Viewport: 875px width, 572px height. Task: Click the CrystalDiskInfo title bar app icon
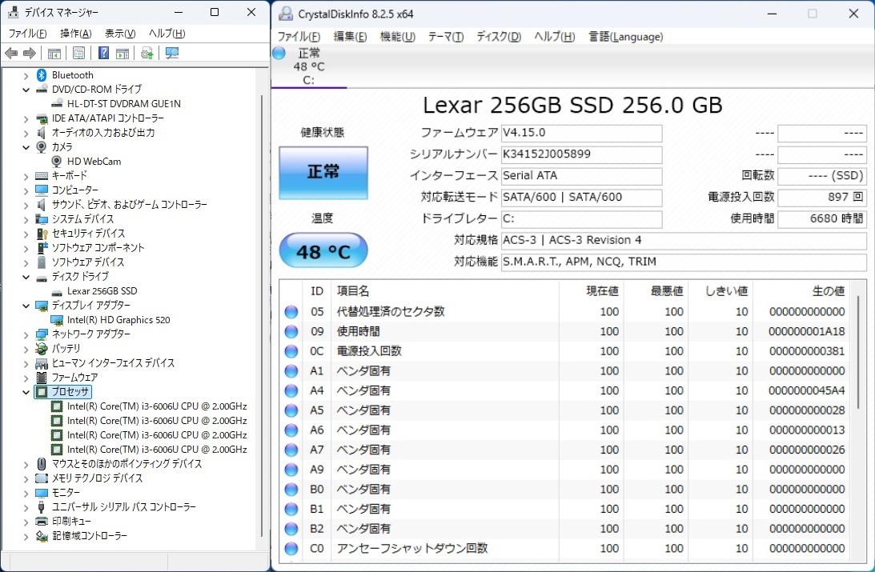point(286,14)
